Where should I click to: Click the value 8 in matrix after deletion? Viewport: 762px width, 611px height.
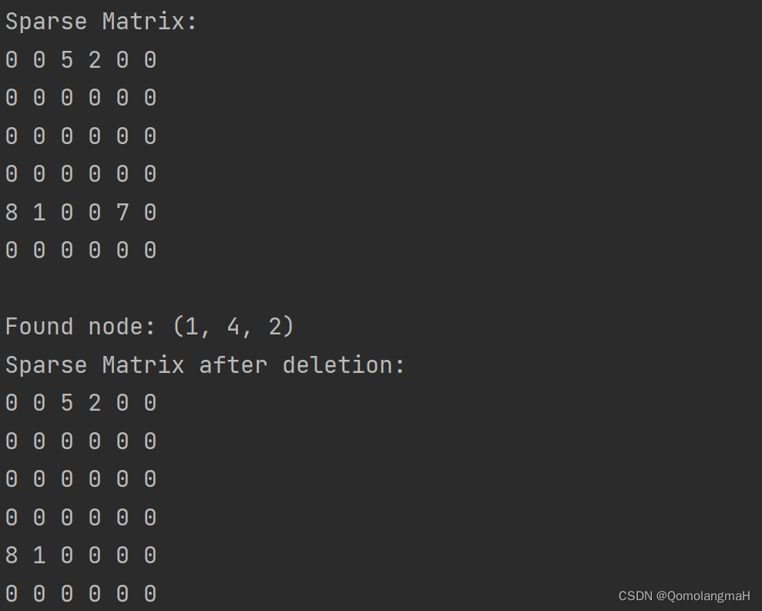(12, 555)
